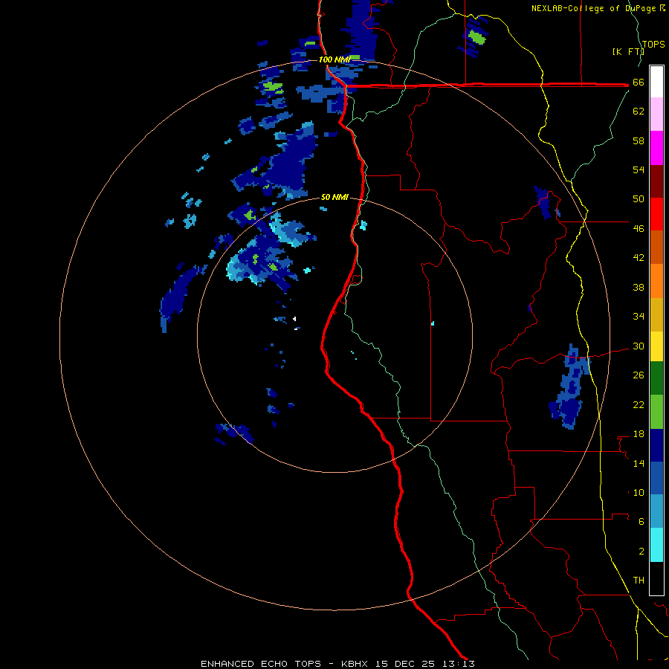
Task: Click the '15 DEC 25' date in footer
Action: [405, 664]
